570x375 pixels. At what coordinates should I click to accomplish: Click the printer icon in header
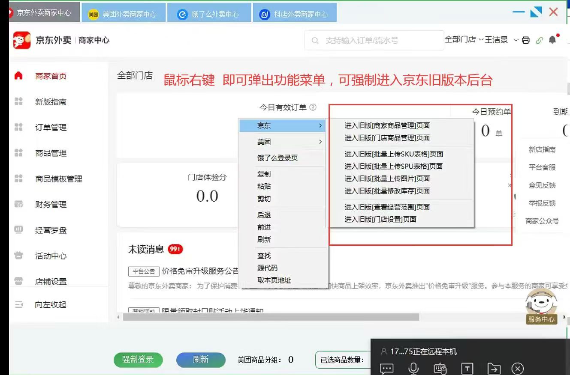[x=526, y=40]
